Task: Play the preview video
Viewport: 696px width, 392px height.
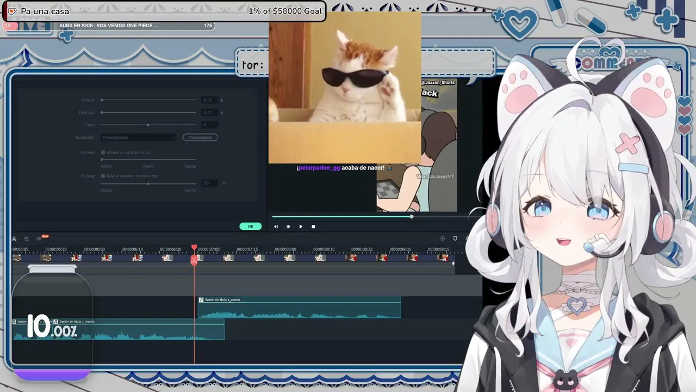Action: pos(301,226)
